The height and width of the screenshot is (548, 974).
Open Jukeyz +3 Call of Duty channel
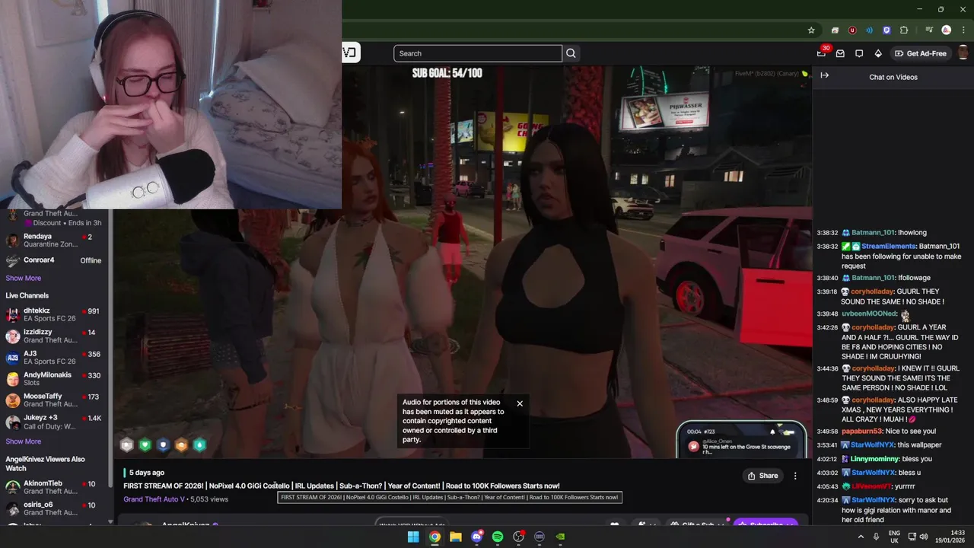click(x=54, y=422)
